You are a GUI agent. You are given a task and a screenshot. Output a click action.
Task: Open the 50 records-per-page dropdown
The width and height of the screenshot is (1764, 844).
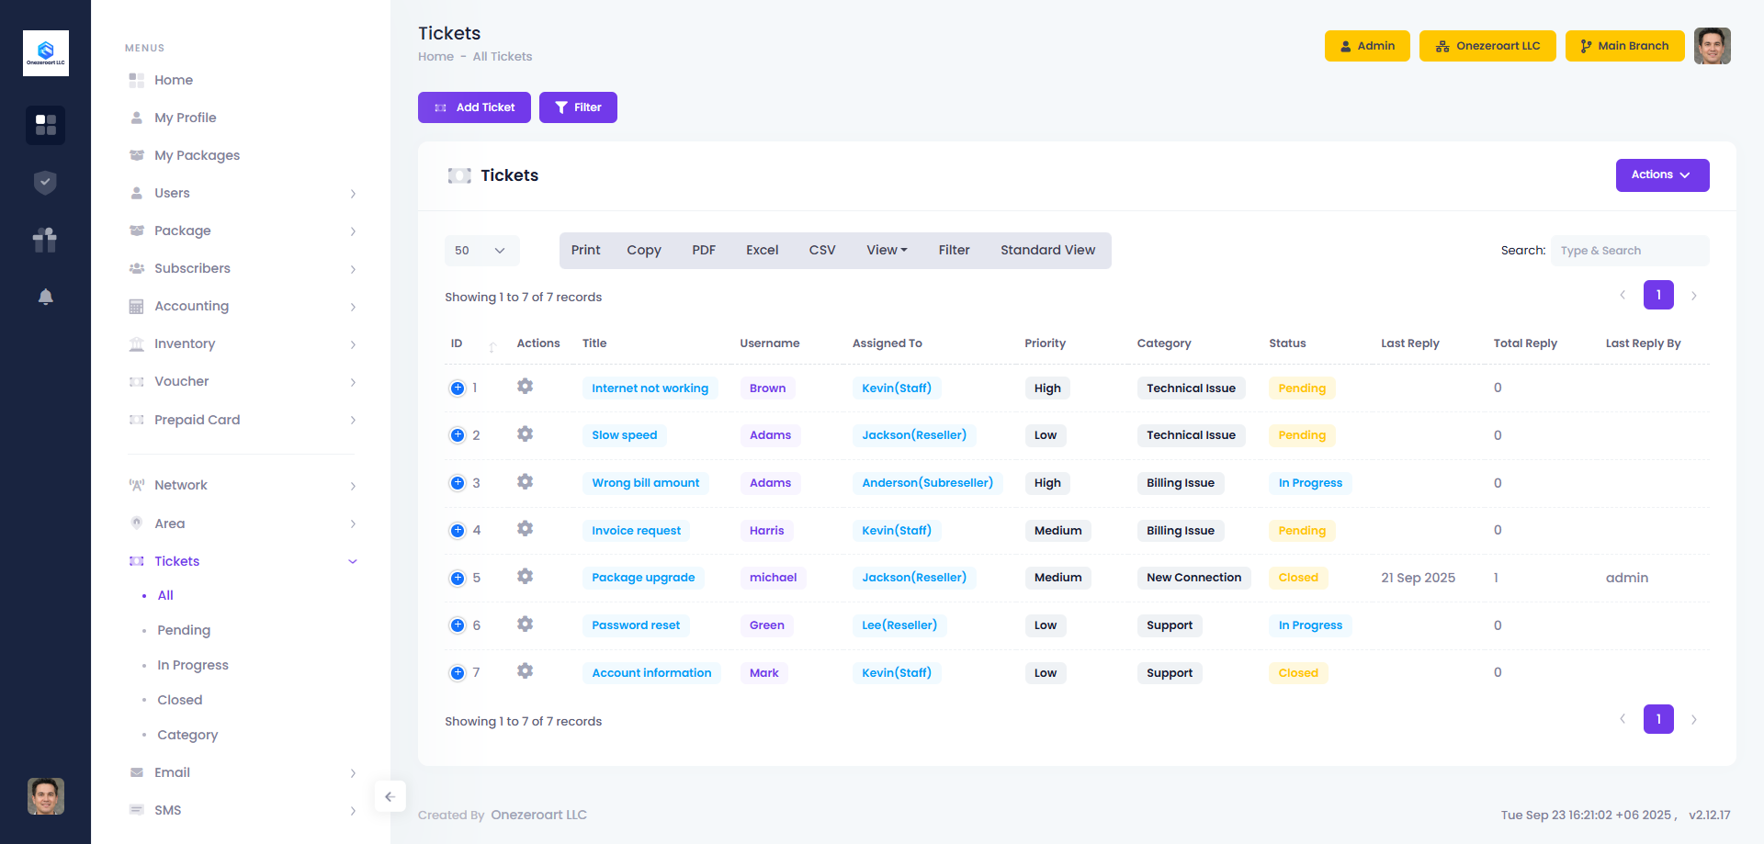coord(481,251)
